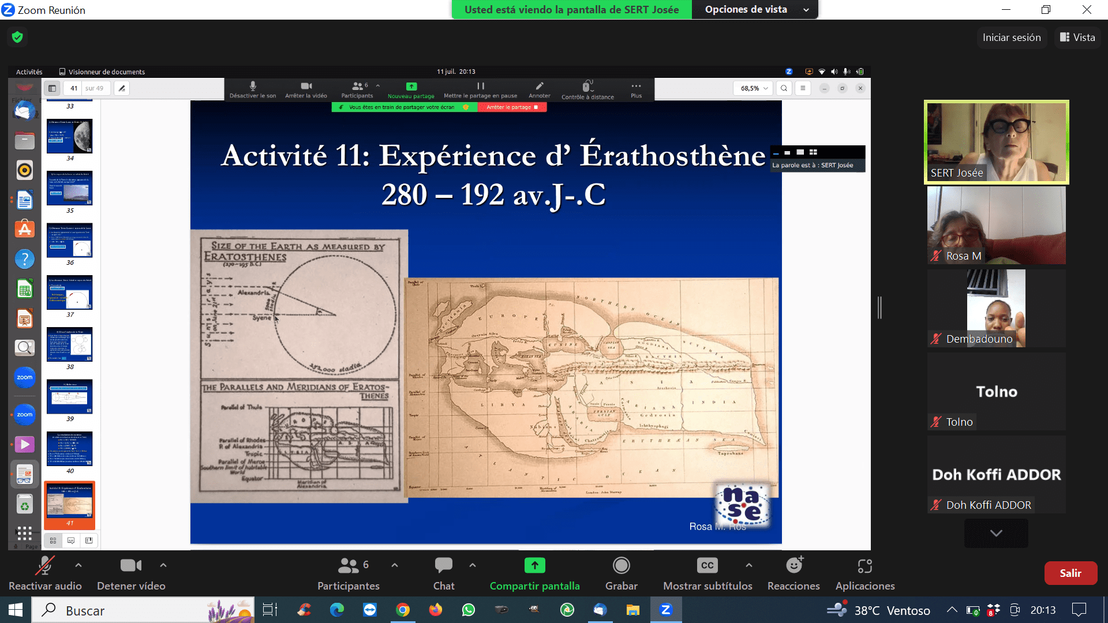Viewport: 1108px width, 623px height.
Task: Click the 38°C Ventoso weather widget
Action: tap(878, 610)
